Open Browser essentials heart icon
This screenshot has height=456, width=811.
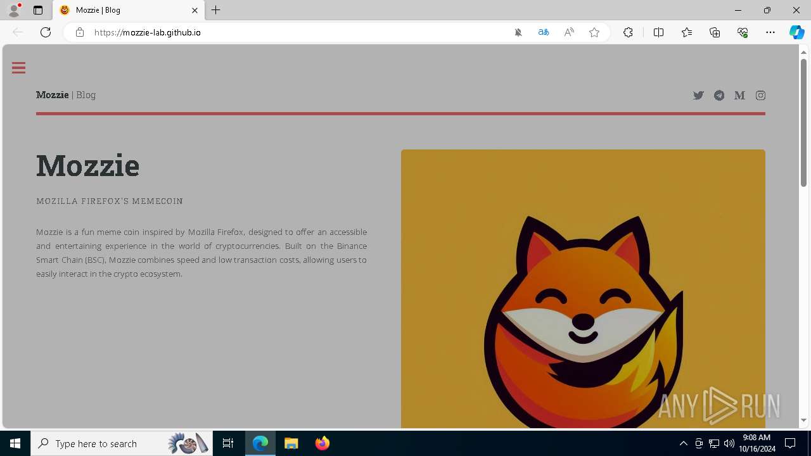743,32
